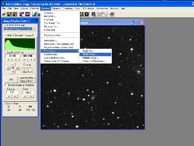This screenshot has height=146, width=194.
Task: Enable Display Image as Negative checkbox
Action: click(6, 85)
